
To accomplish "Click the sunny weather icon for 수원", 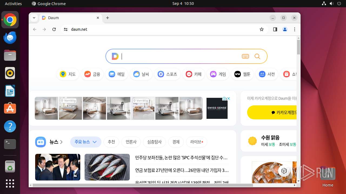I will [x=252, y=141].
